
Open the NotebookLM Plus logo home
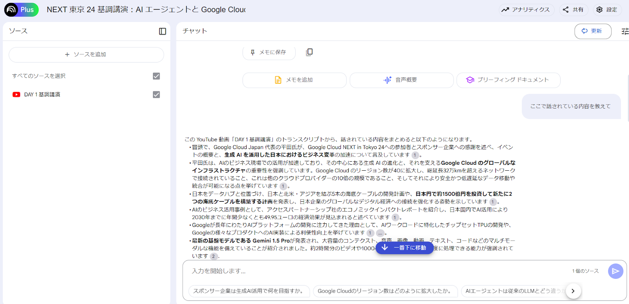click(x=21, y=9)
